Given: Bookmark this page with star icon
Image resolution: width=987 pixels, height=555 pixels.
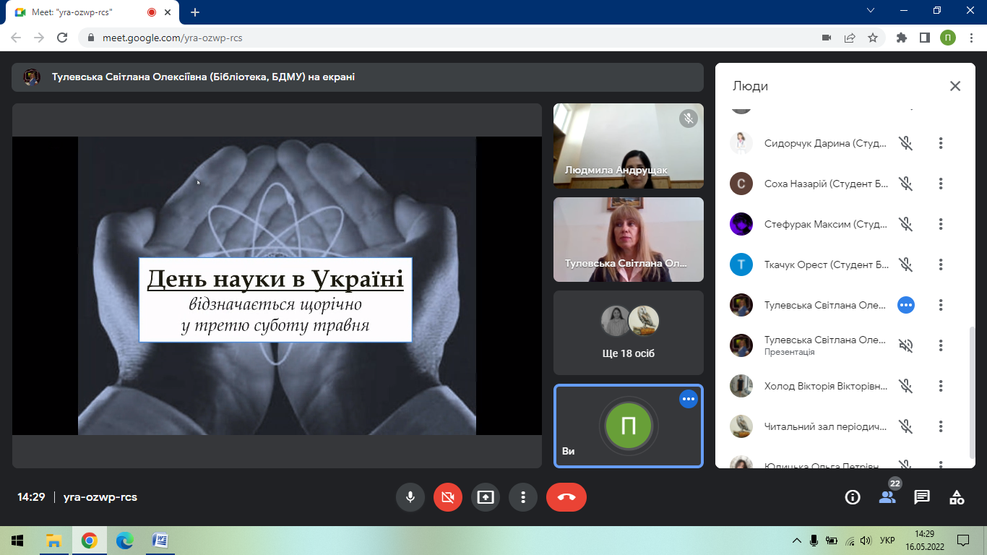Looking at the screenshot, I should point(873,38).
